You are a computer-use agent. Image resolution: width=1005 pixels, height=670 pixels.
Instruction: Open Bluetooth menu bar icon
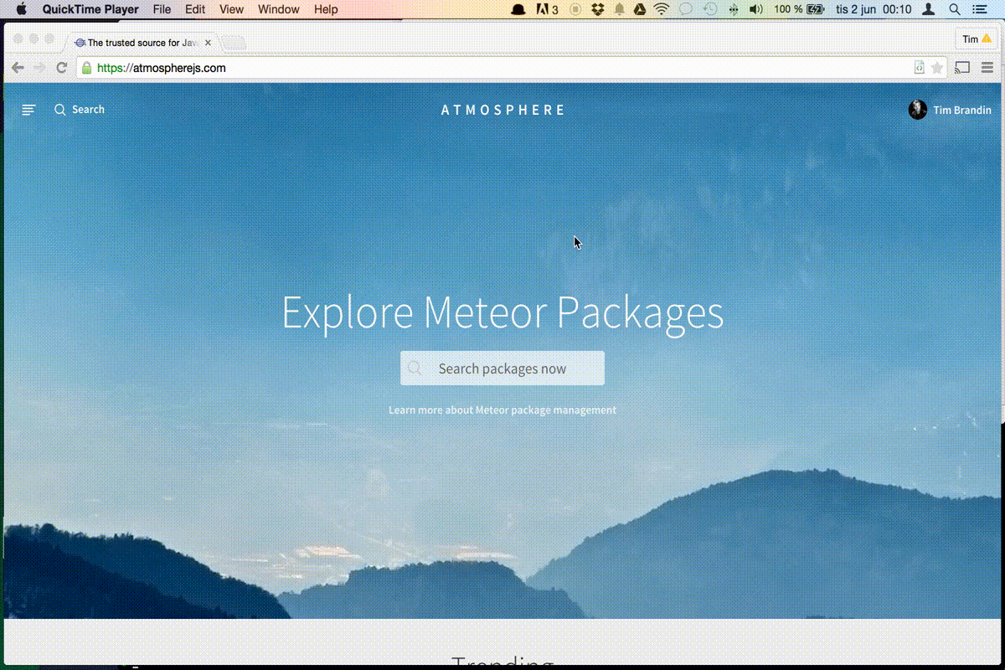pos(734,9)
